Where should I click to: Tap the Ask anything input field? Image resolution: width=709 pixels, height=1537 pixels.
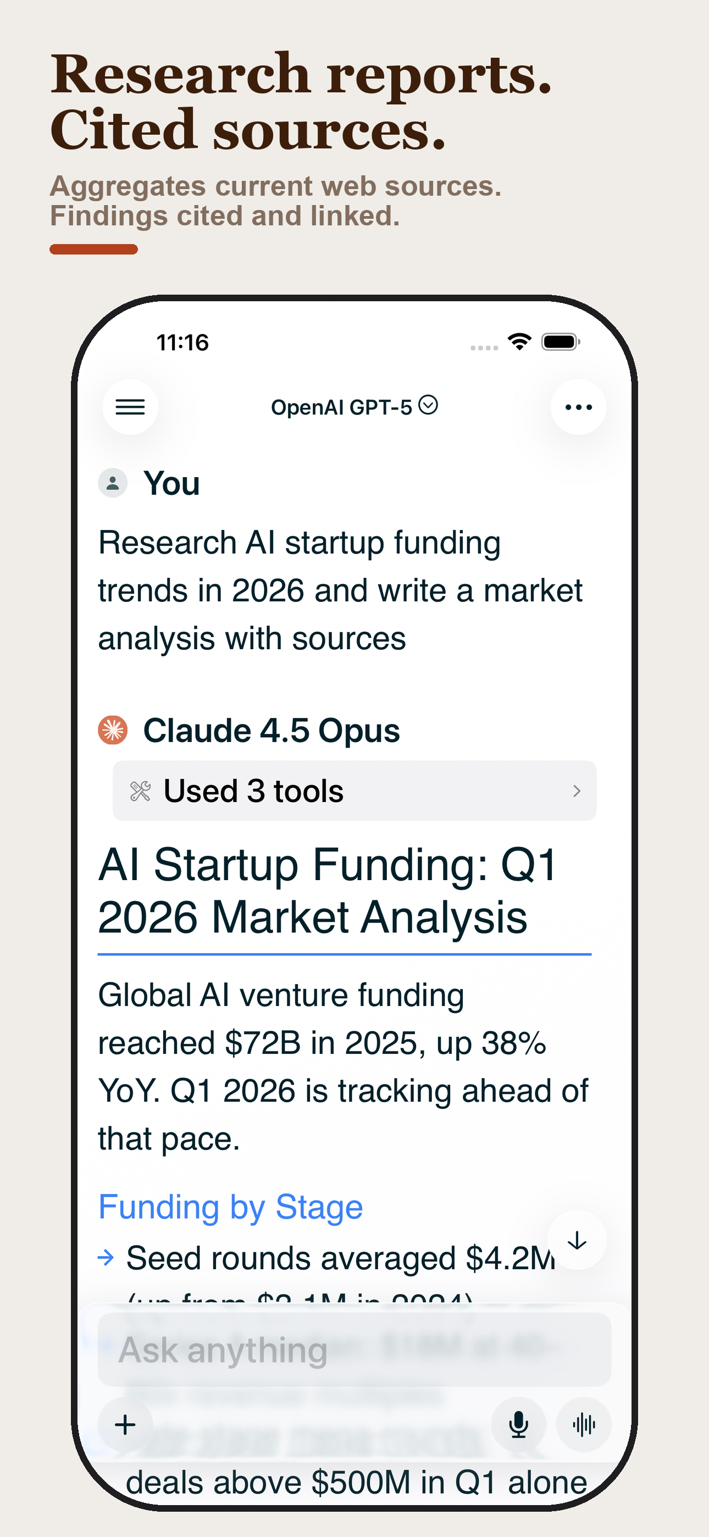[354, 1350]
